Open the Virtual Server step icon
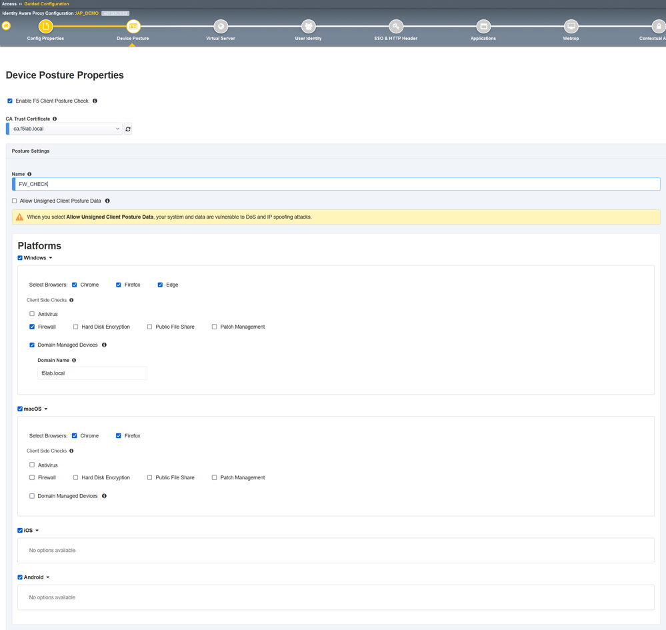This screenshot has width=666, height=630. tap(221, 27)
